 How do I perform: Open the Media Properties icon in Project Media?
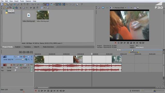[24, 8]
